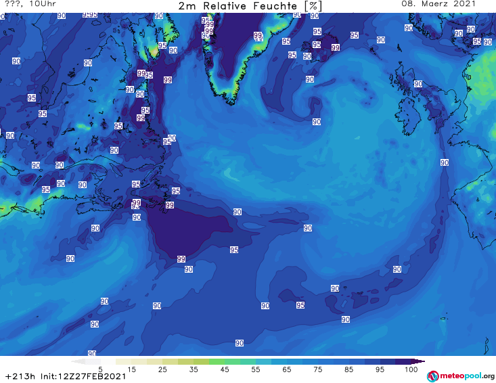Click the legend value '100'
496x383 pixels.
[411, 369]
